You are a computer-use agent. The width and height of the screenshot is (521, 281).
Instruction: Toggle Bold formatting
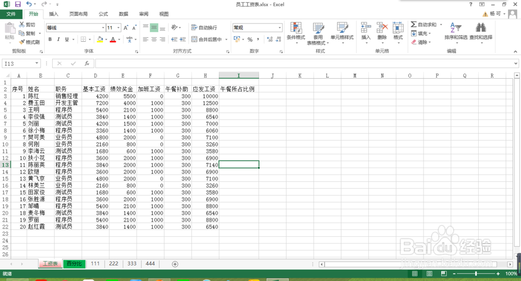(x=50, y=39)
